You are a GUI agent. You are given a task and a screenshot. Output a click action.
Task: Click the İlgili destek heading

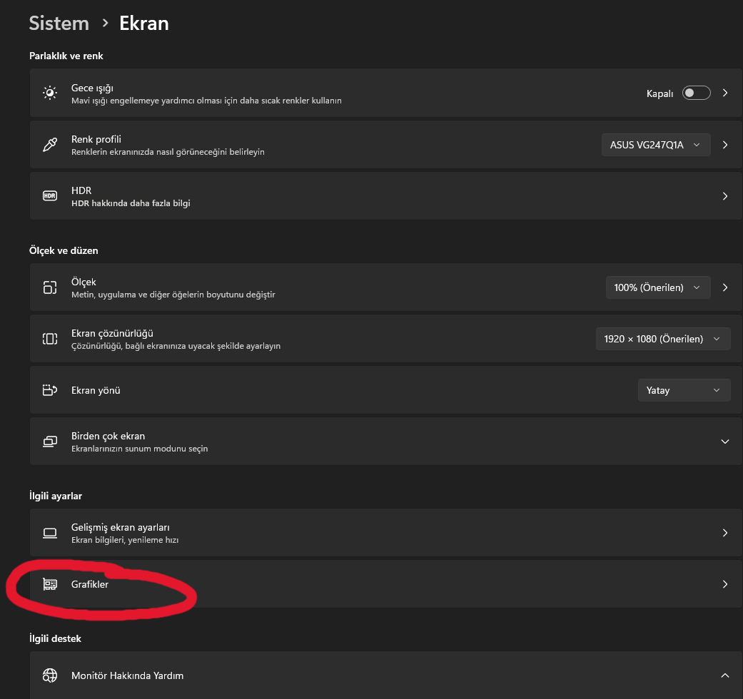click(x=55, y=638)
